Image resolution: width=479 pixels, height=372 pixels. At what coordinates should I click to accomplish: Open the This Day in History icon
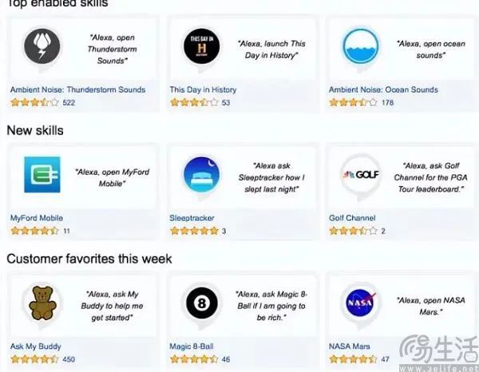202,46
